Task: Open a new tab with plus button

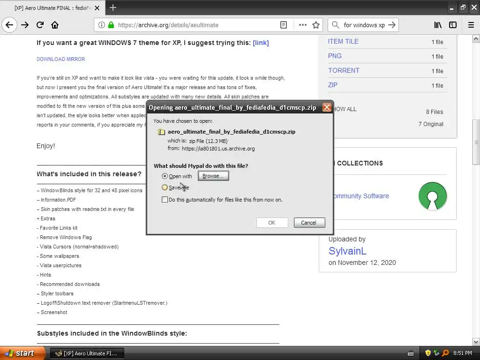Action: click(112, 7)
